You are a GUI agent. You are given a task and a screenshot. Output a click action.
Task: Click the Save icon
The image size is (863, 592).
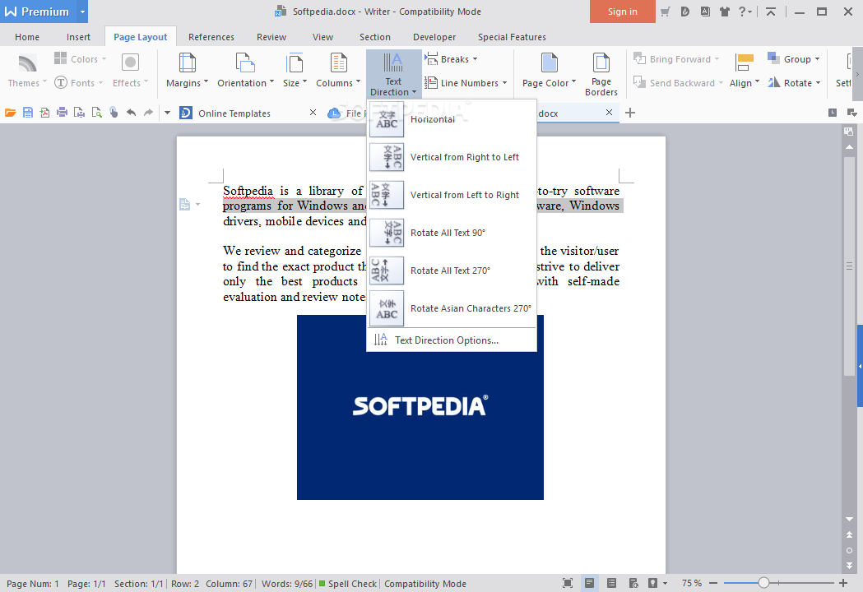click(x=27, y=113)
